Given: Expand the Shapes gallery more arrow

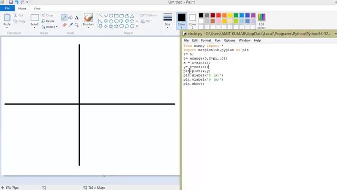Looking at the screenshot, I should click(x=137, y=26).
